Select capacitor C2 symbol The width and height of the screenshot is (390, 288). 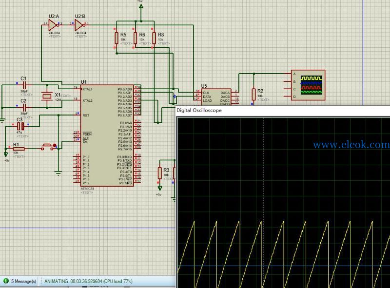pyautogui.click(x=24, y=108)
